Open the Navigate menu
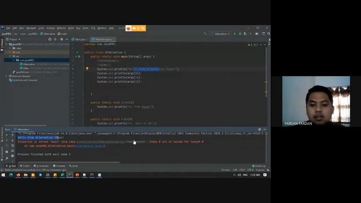Image resolution: width=361 pixels, height=203 pixels. tap(31, 28)
